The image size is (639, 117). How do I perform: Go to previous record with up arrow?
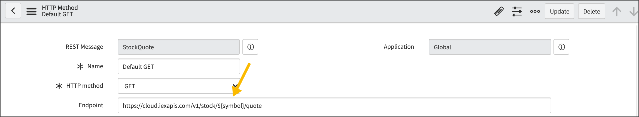click(617, 11)
